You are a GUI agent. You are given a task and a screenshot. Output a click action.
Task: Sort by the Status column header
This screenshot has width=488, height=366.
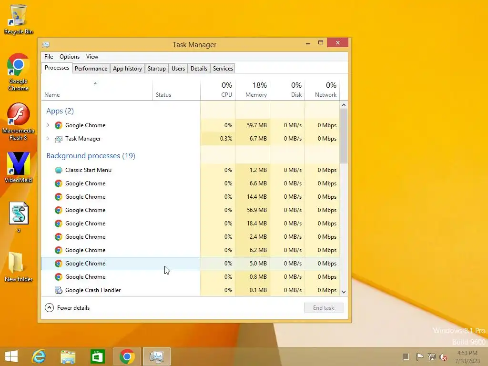[176, 90]
